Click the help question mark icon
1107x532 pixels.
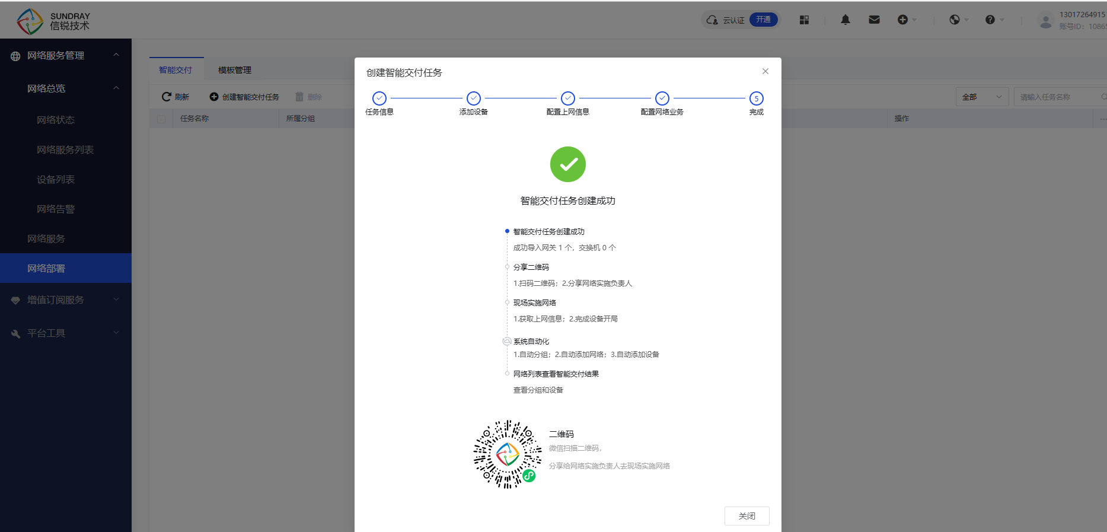pyautogui.click(x=990, y=20)
